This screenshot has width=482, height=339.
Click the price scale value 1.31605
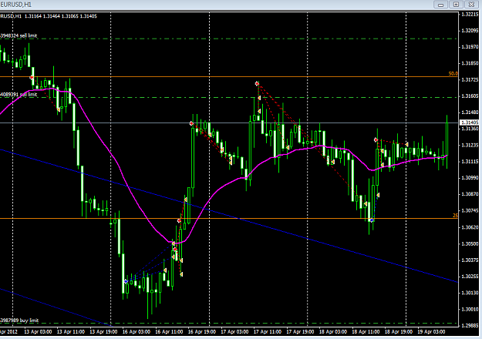pos(470,96)
